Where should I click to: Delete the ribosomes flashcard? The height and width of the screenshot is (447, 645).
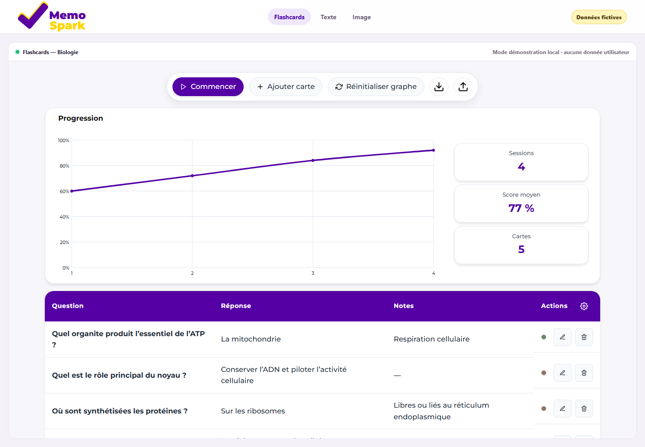[x=584, y=409]
